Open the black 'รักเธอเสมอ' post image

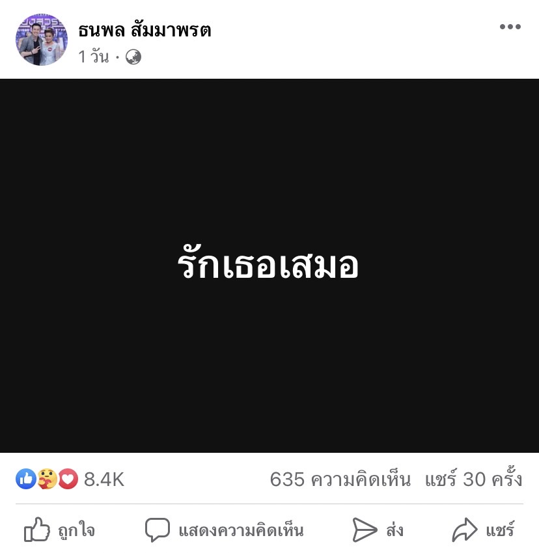[x=269, y=265]
